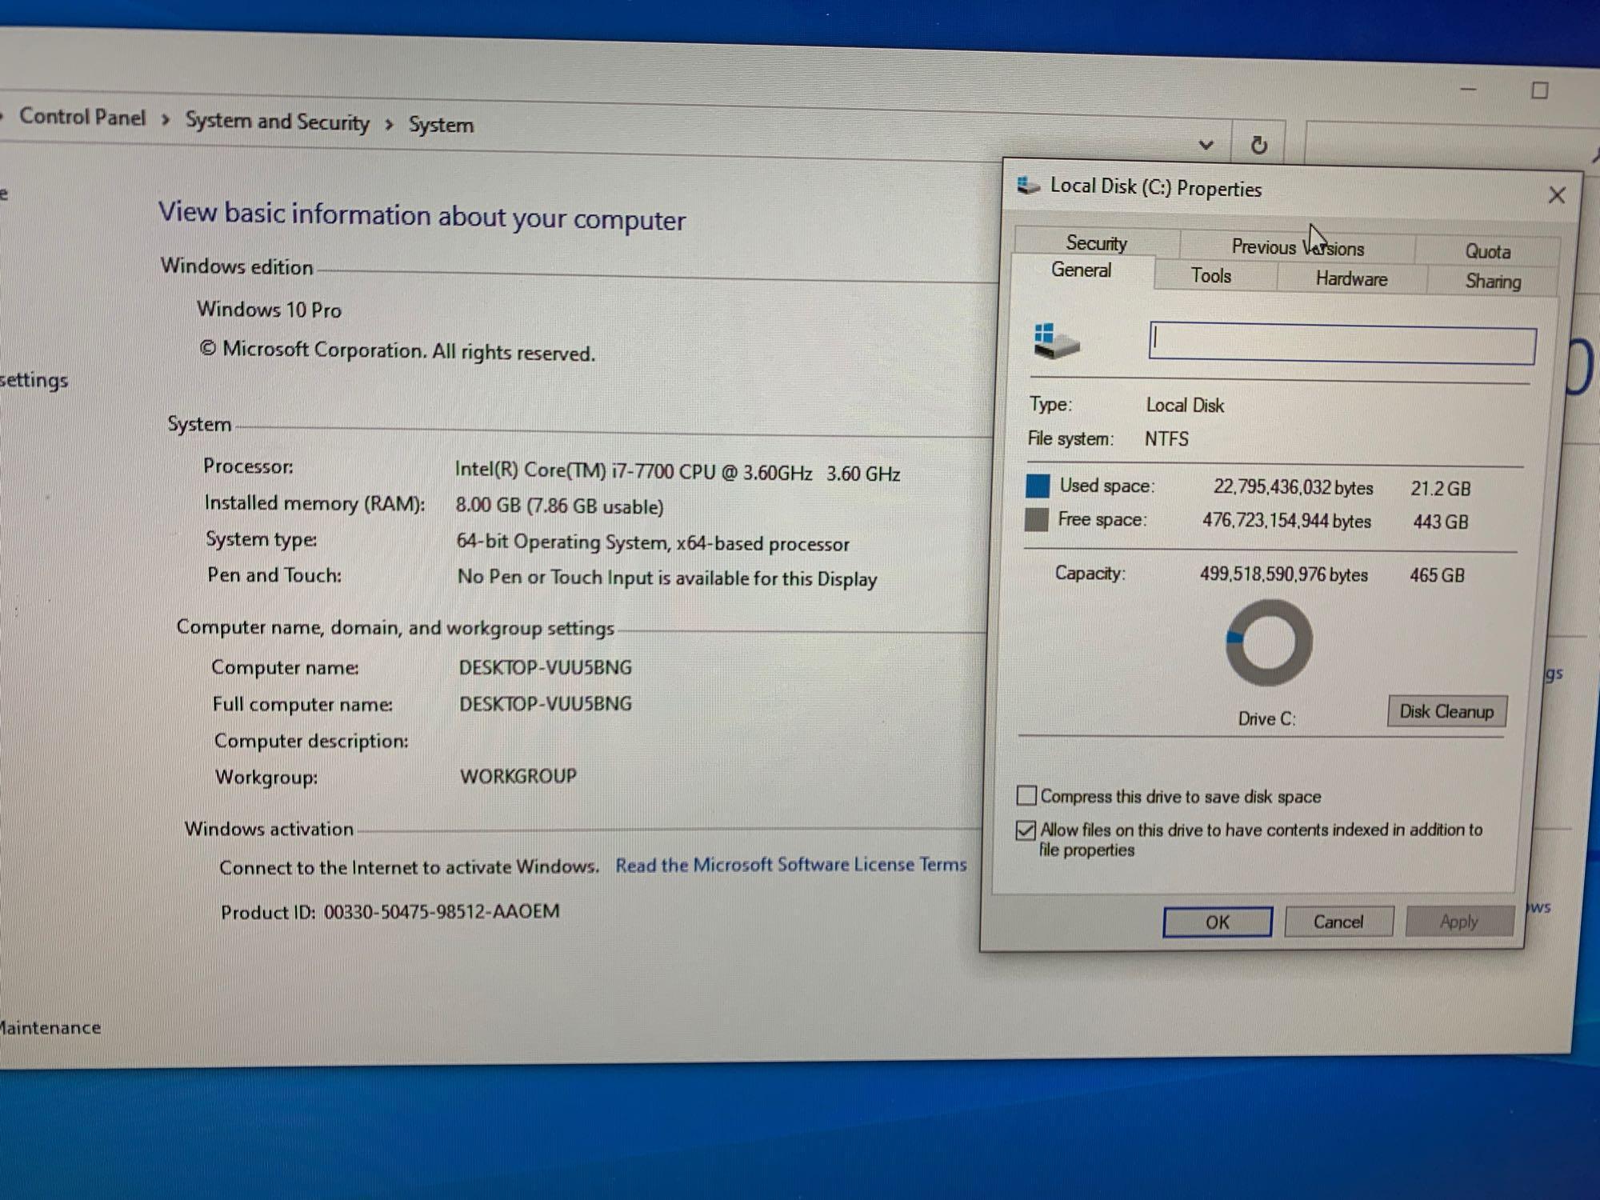Go to Control Panel in breadcrumb
Screen dimensions: 1600x1200
point(82,117)
